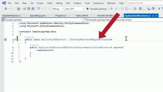Screen dimensions: 163x92
Task: Open the Undo history dropdown arrow
Action: (x=42, y=9)
